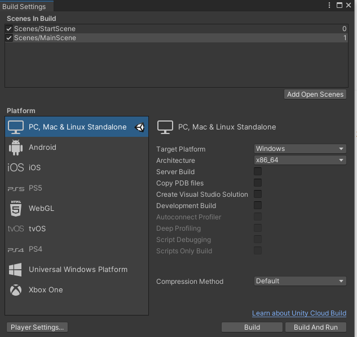Select the Scenes/MainScene row
This screenshot has height=337, width=357.
[x=177, y=38]
